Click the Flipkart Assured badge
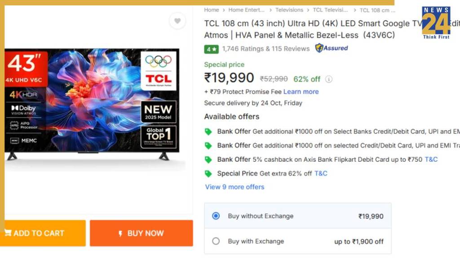Image resolution: width=460 pixels, height=258 pixels. tap(332, 48)
